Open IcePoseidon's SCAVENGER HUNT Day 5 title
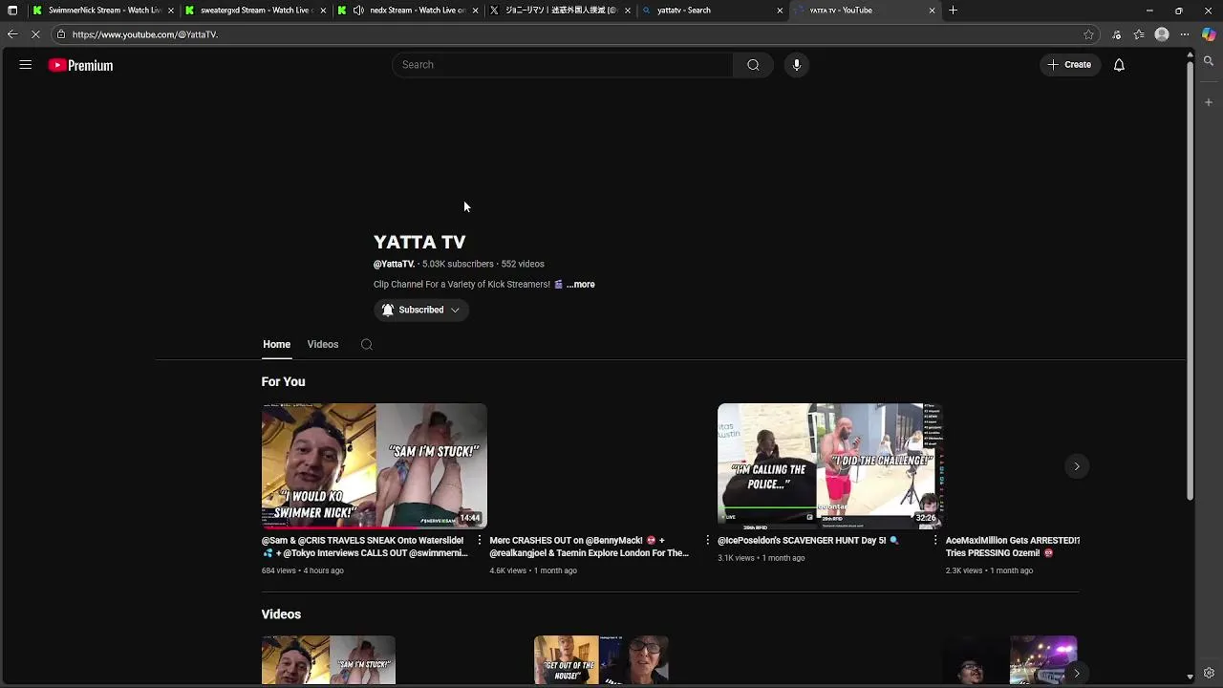Viewport: 1223px width, 688px height. pos(808,541)
